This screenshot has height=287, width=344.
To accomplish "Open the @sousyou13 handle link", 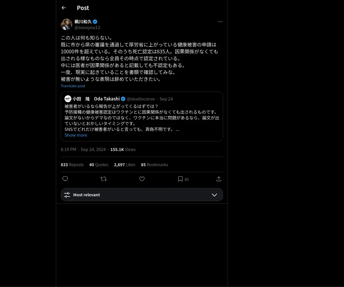I will pyautogui.click(x=87, y=28).
